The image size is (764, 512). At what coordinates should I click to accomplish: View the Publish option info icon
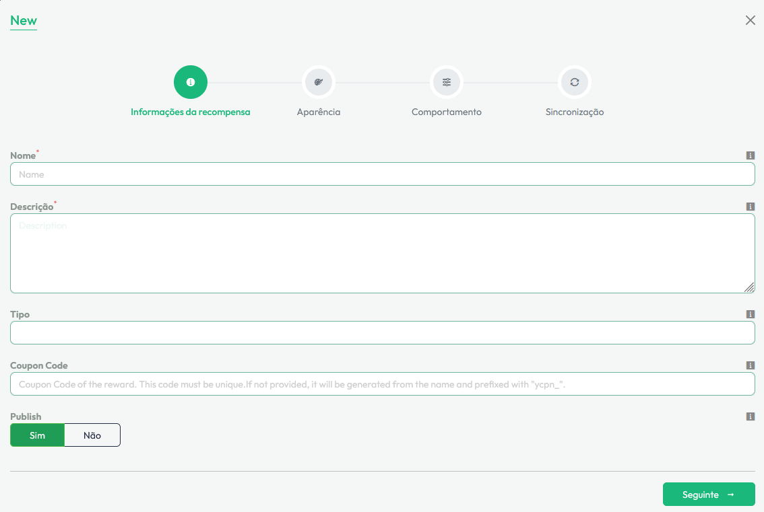coord(750,416)
